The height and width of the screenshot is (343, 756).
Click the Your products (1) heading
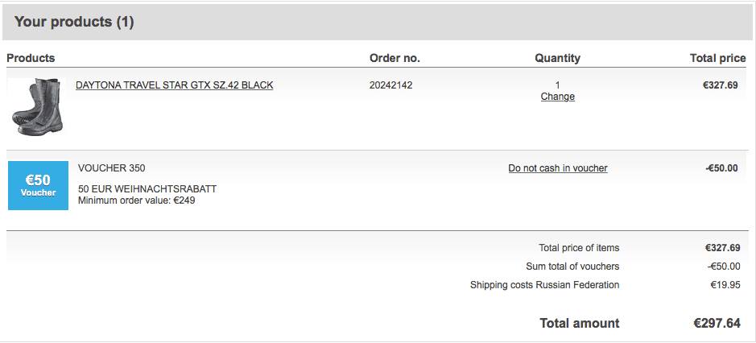pyautogui.click(x=74, y=22)
